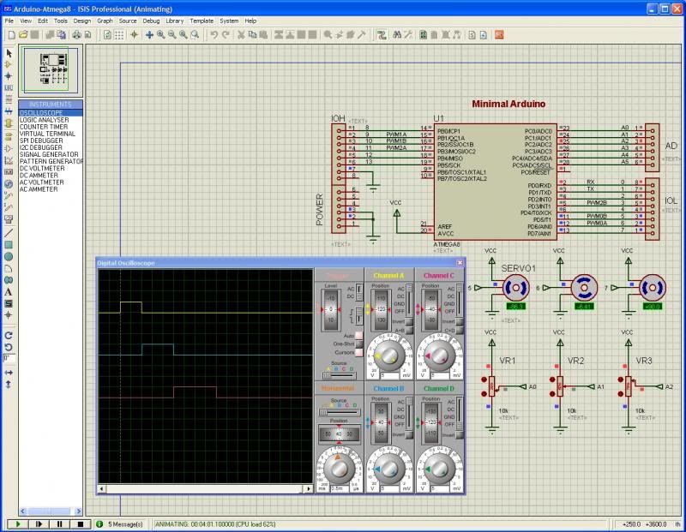Select the 2D arc drawing tool

(9, 268)
